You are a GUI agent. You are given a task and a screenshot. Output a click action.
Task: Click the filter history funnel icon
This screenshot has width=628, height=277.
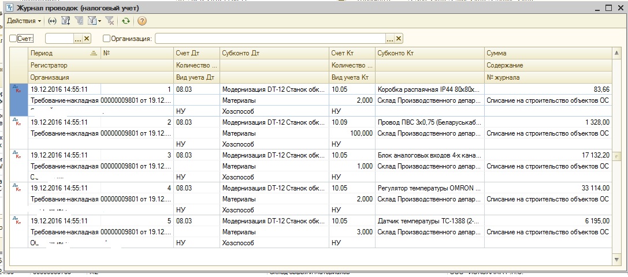92,21
